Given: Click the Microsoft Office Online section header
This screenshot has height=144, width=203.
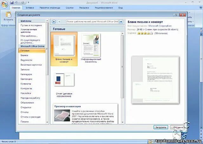Looking at the screenshot, I should tap(32, 46).
